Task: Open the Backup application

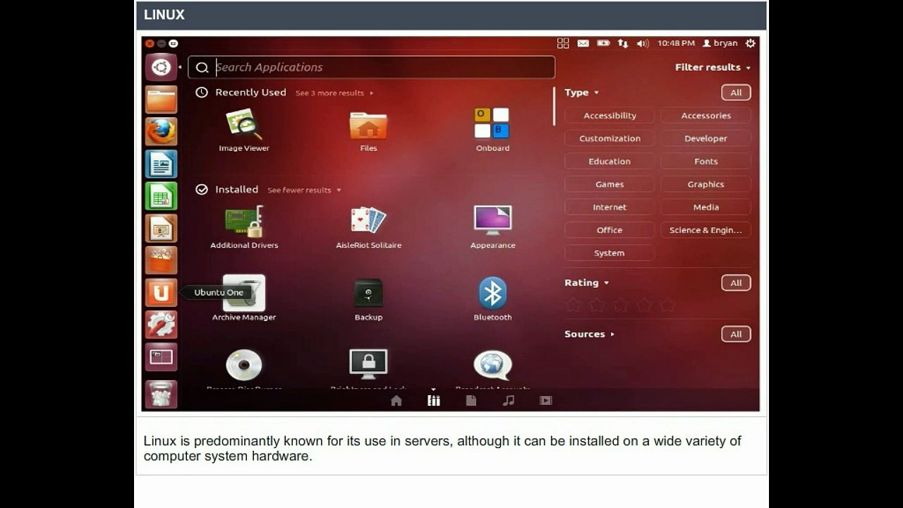Action: pos(368,299)
